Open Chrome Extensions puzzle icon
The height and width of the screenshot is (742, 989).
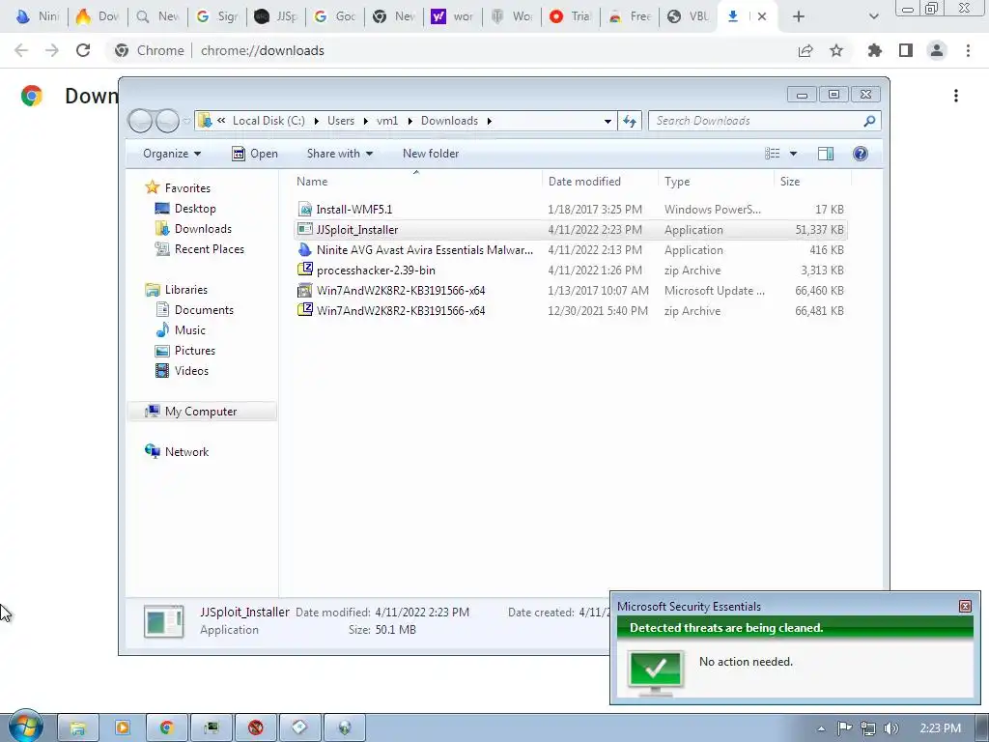click(x=875, y=50)
